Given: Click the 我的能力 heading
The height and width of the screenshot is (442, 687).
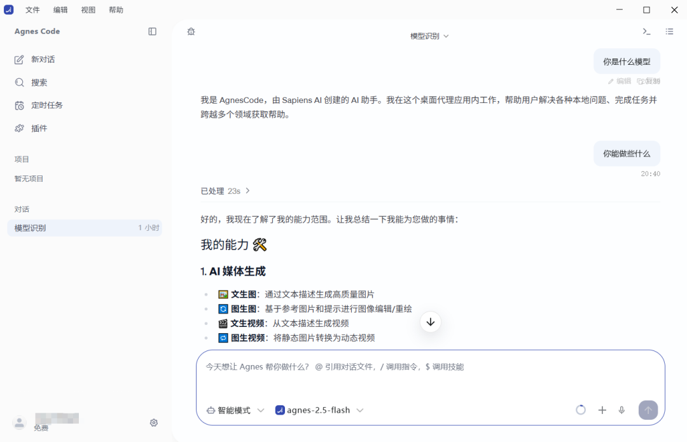Looking at the screenshot, I should 233,244.
